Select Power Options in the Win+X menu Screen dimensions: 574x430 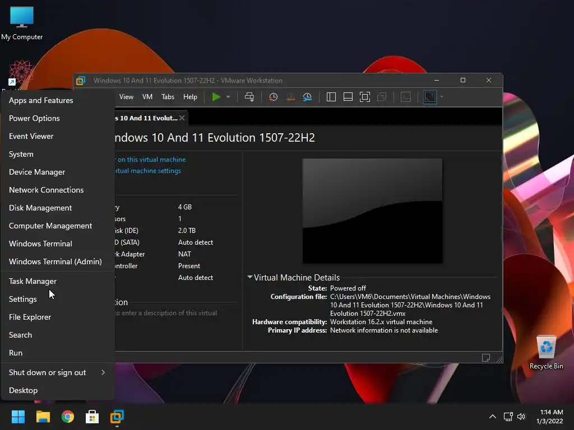[58, 118]
